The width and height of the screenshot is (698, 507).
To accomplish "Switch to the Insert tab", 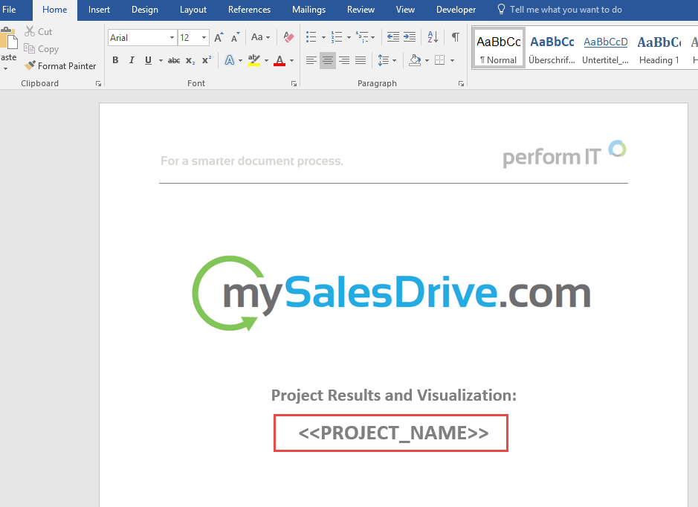I will pyautogui.click(x=99, y=10).
